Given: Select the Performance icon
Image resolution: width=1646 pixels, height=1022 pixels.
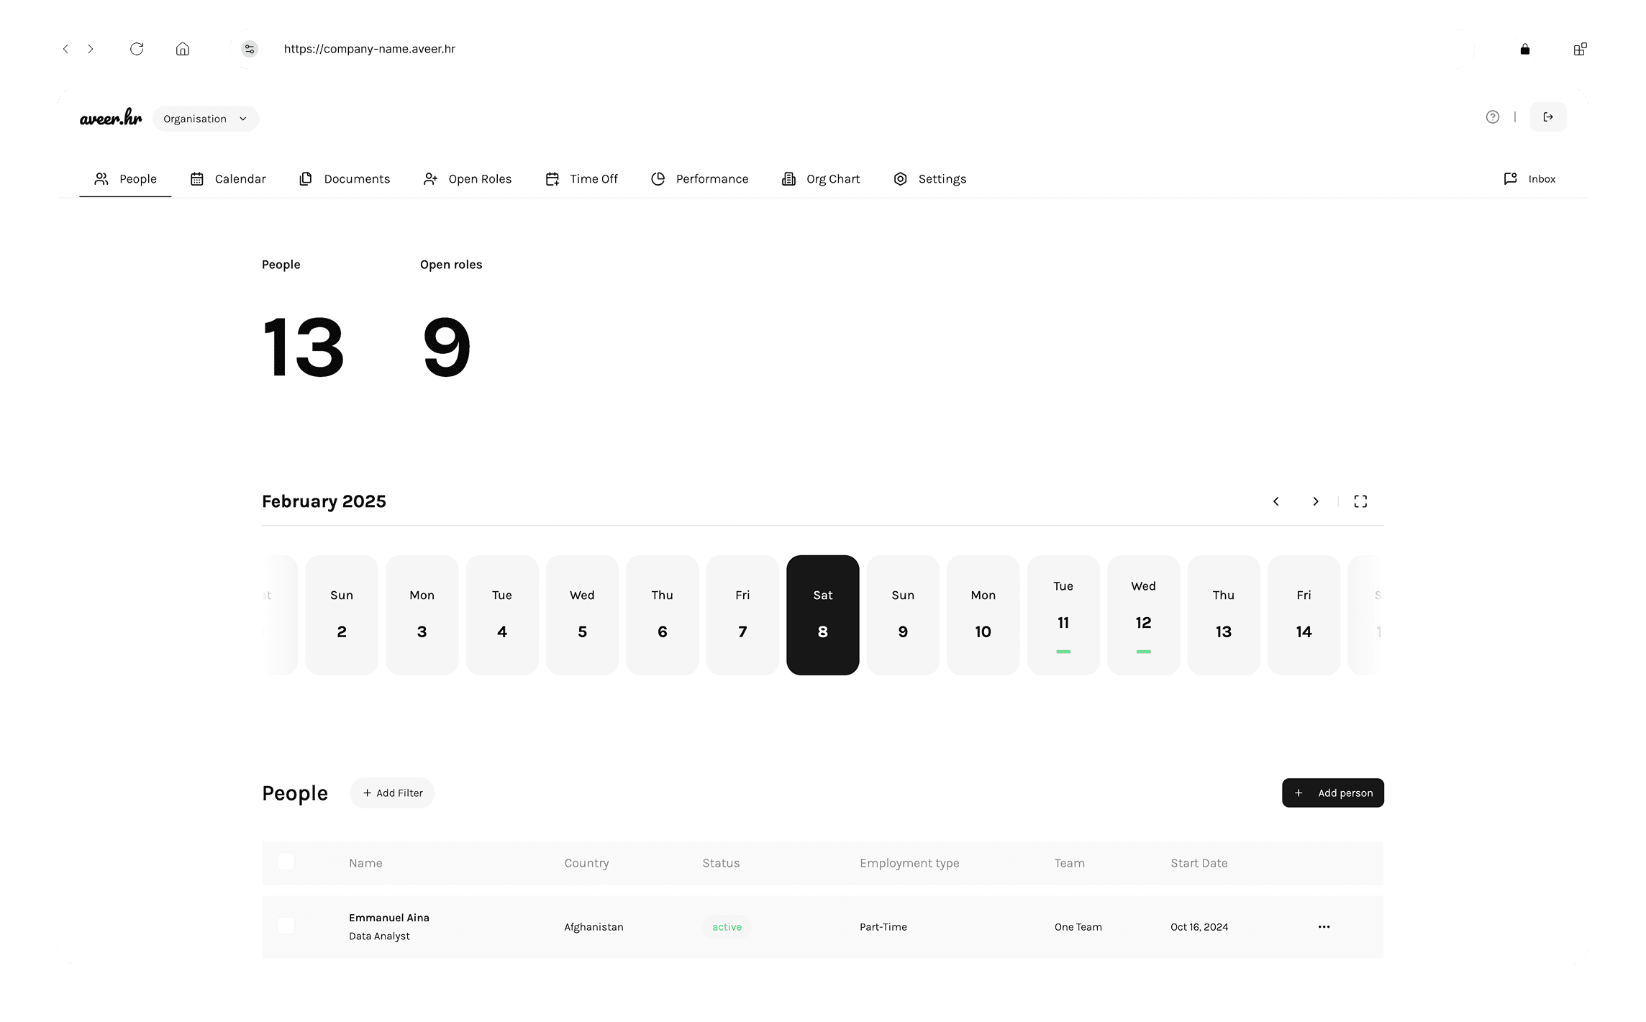Looking at the screenshot, I should [659, 178].
